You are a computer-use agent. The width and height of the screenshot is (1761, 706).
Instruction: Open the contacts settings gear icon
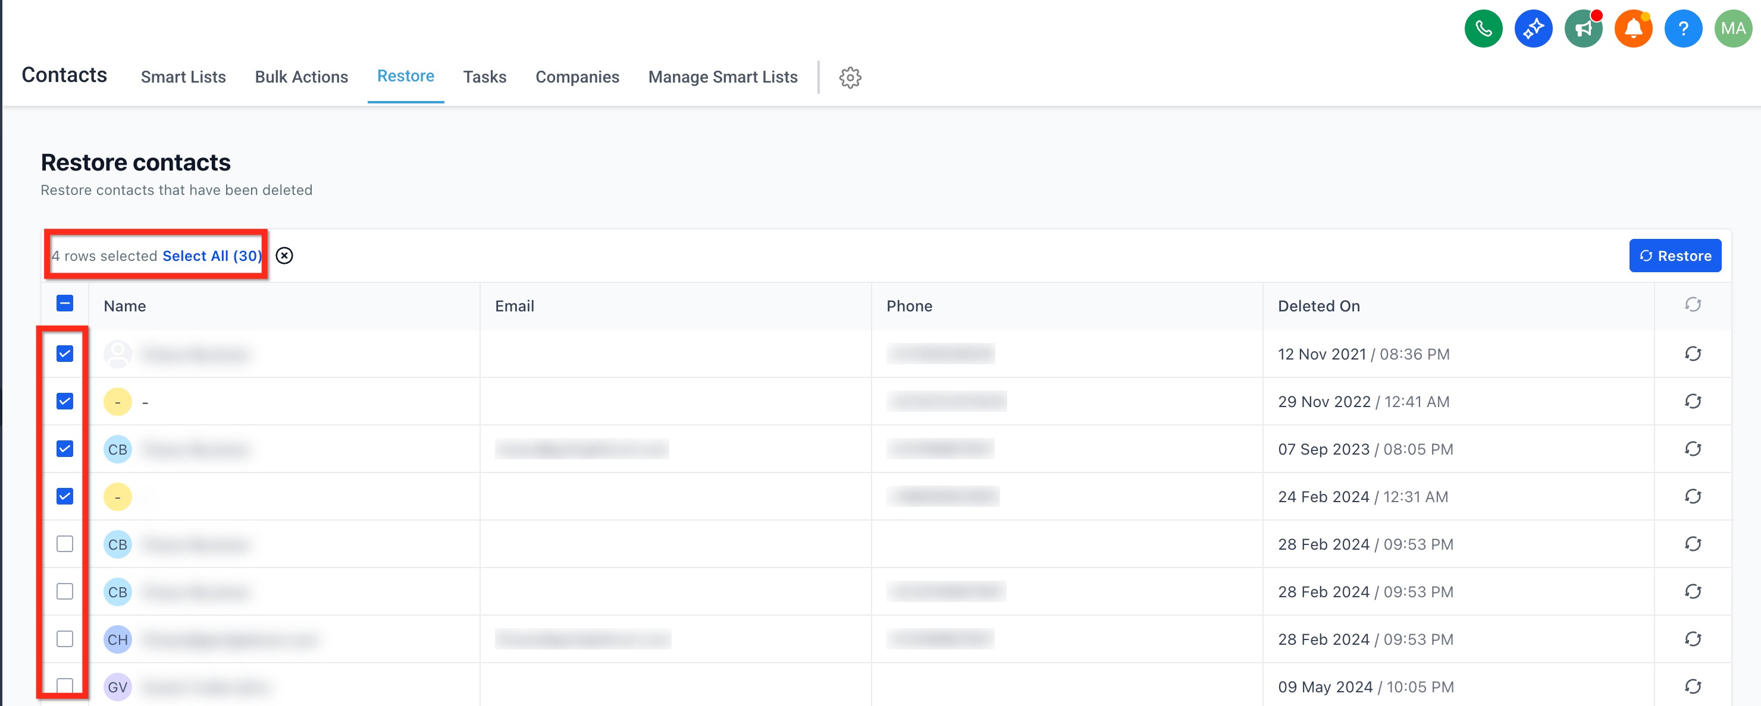coord(850,77)
